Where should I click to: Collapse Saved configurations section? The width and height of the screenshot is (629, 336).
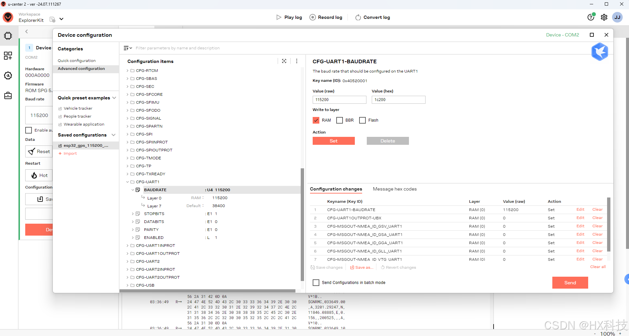[x=114, y=135]
